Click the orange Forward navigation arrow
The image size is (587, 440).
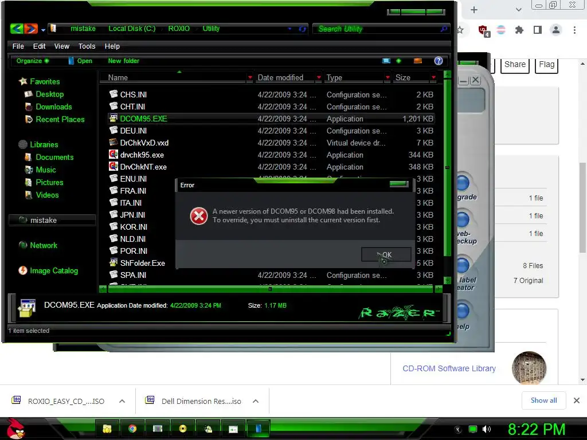31,29
